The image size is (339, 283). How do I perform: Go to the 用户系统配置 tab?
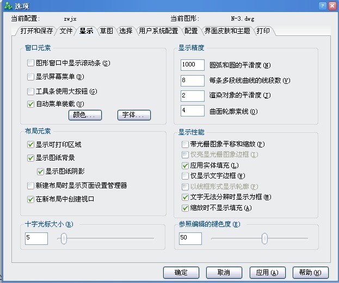[158, 31]
